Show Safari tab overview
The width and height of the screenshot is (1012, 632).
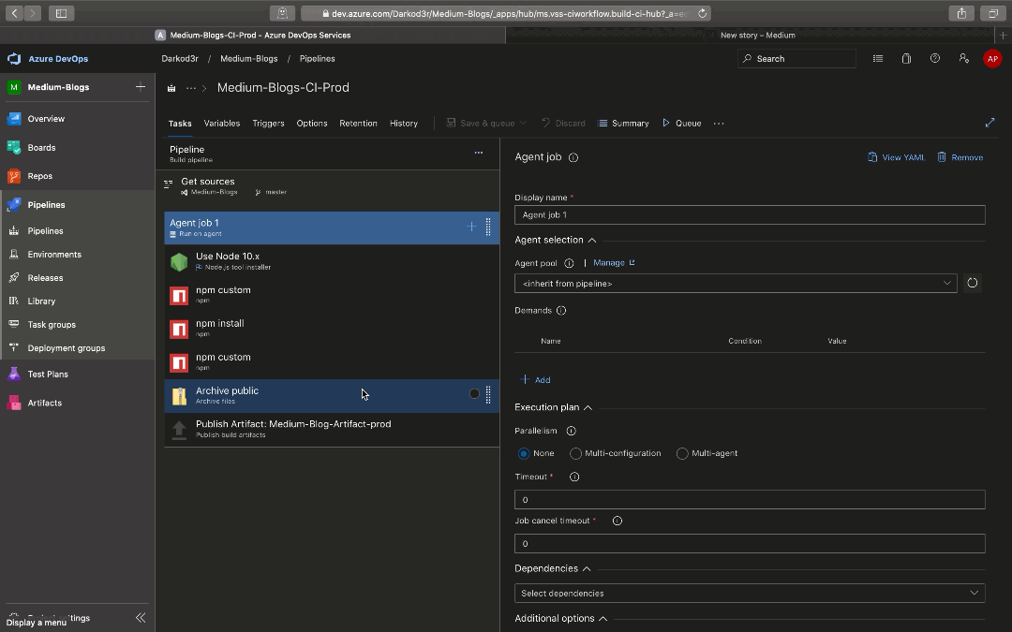pyautogui.click(x=992, y=13)
